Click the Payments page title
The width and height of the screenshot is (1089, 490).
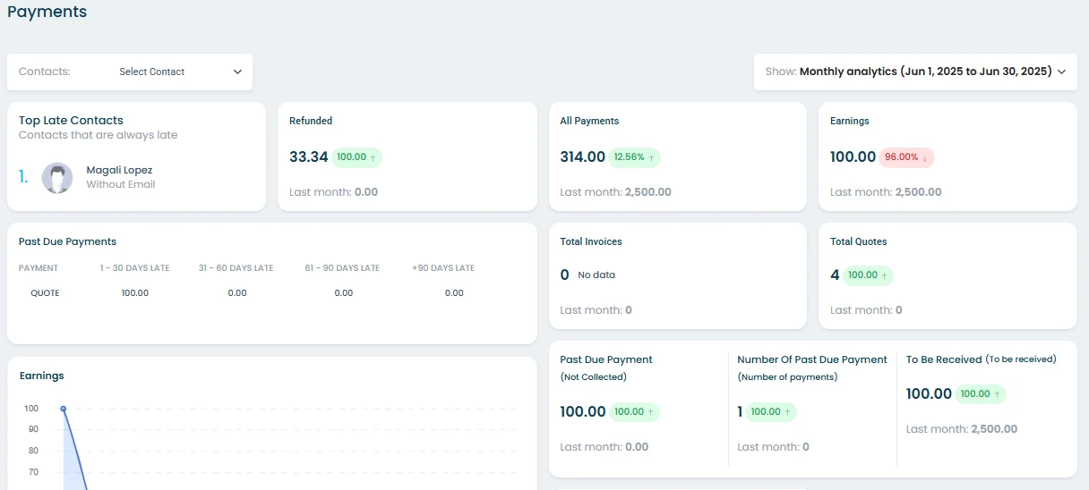point(47,12)
